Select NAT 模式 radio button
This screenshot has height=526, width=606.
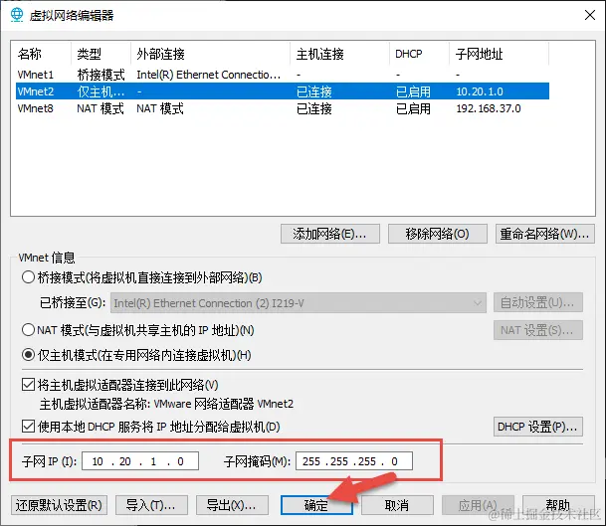[x=28, y=330]
